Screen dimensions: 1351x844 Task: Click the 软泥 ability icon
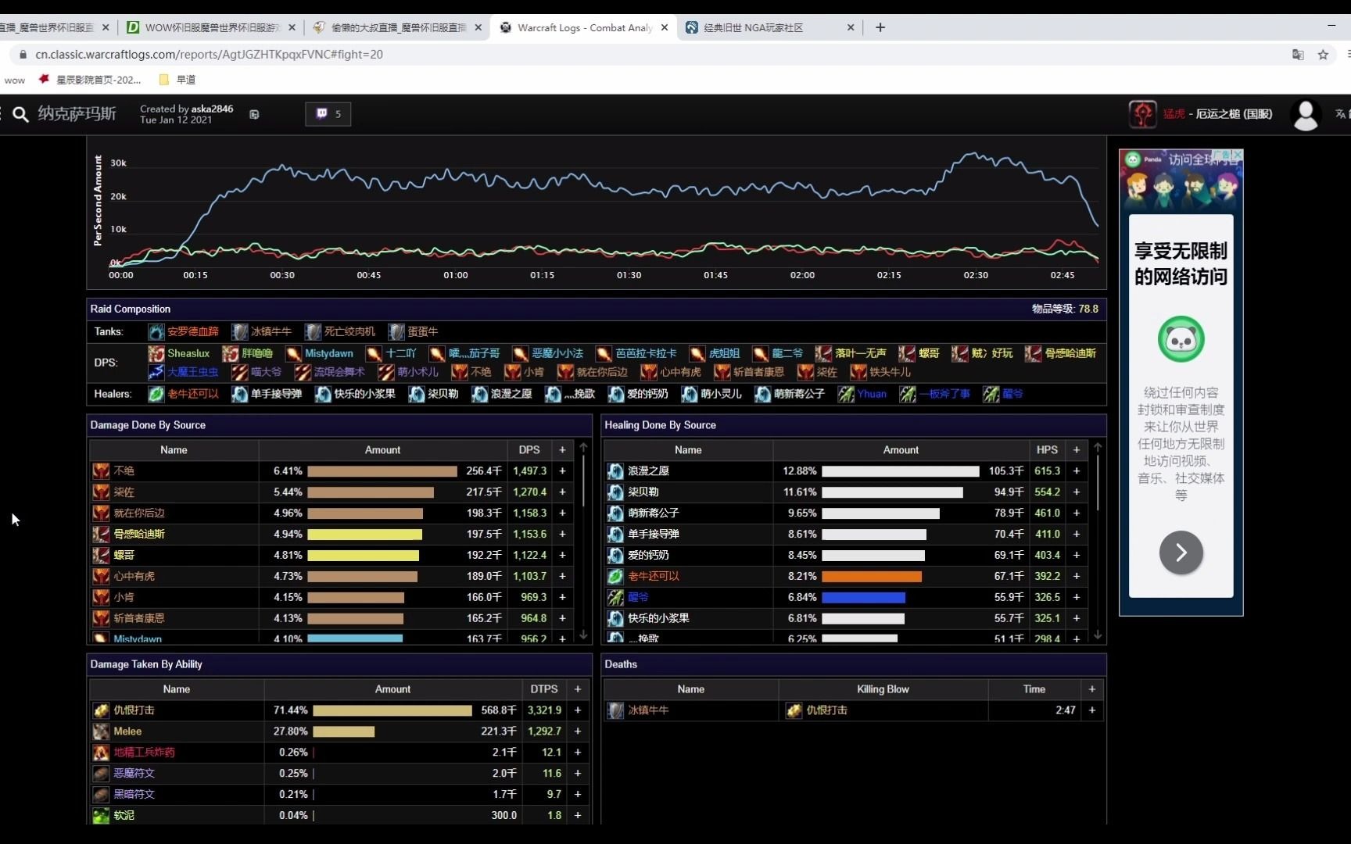pos(101,815)
